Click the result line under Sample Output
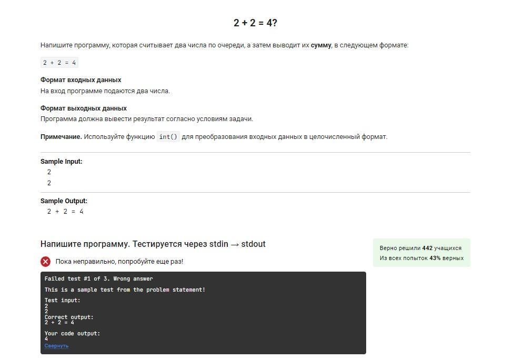Screen dimensions: 524x359 (x=65, y=212)
